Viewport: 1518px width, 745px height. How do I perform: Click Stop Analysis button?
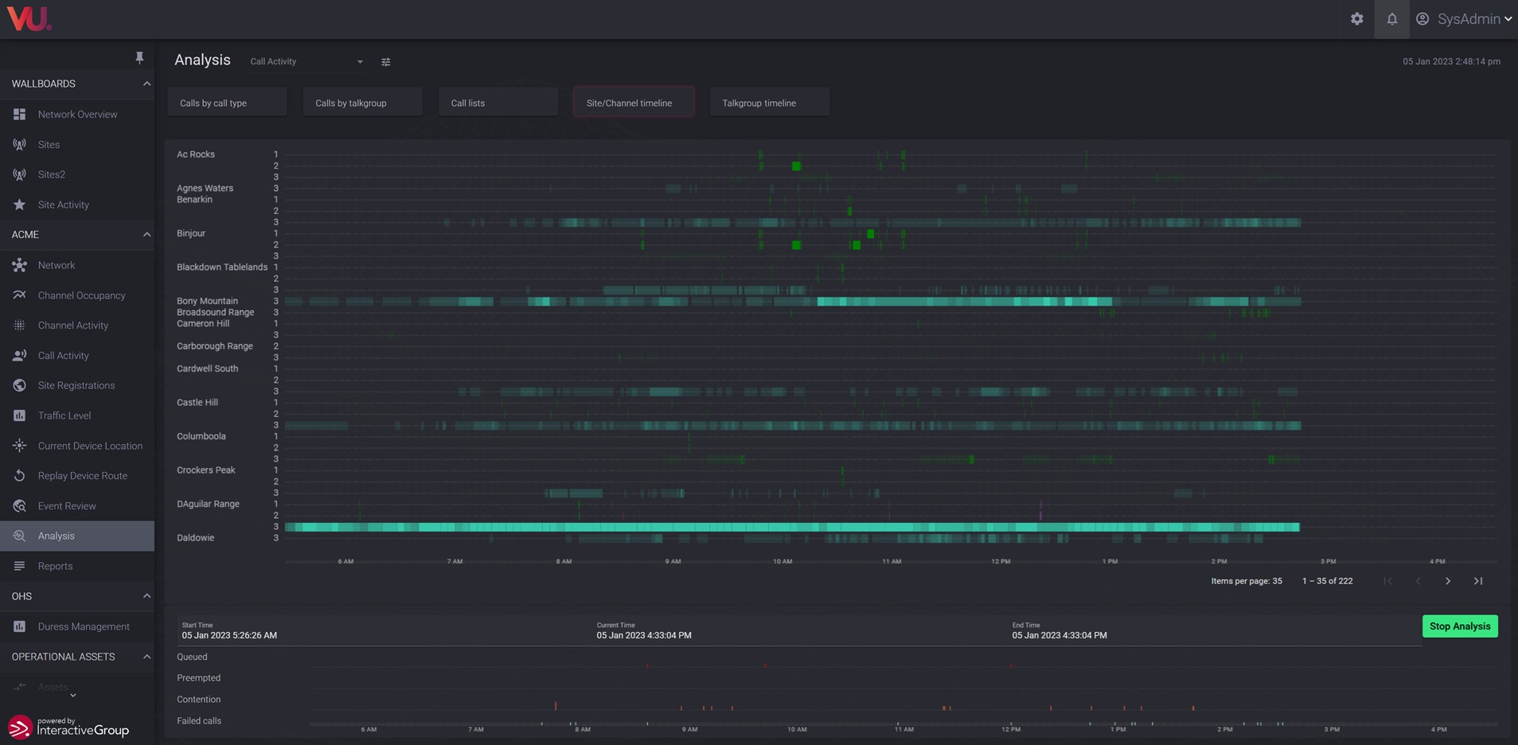click(x=1460, y=626)
